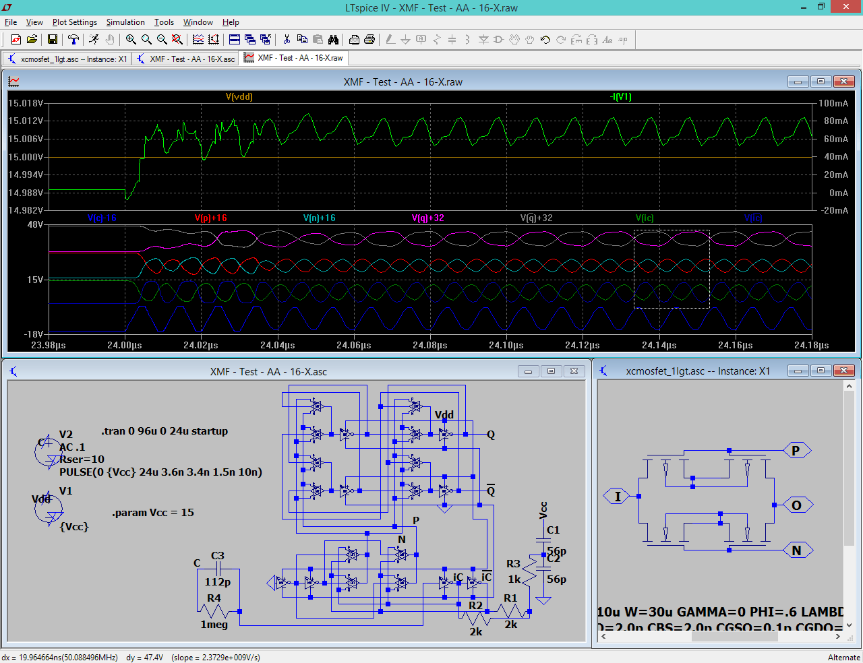Image resolution: width=863 pixels, height=663 pixels.
Task: Click the magenta V(q)+32 trace label
Action: tap(427, 218)
